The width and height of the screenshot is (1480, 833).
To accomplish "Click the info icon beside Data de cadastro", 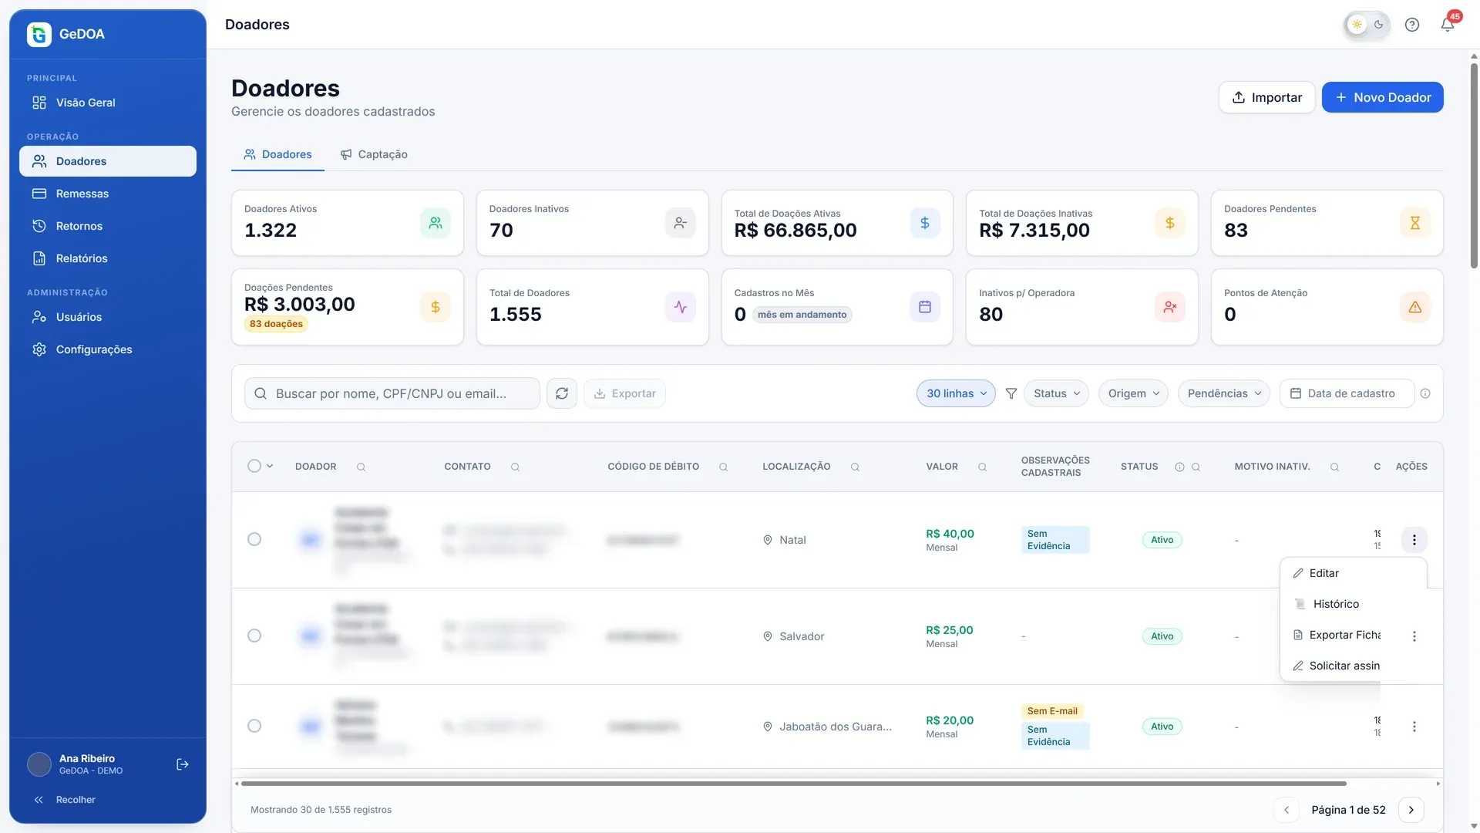I will pos(1425,393).
